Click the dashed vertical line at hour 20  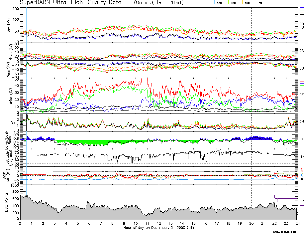pyautogui.click(x=251, y=100)
